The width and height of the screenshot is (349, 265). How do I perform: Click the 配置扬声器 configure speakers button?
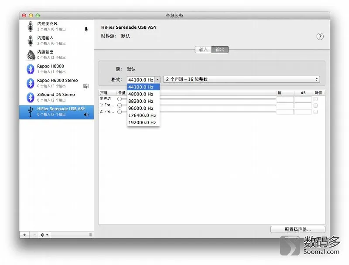point(298,229)
